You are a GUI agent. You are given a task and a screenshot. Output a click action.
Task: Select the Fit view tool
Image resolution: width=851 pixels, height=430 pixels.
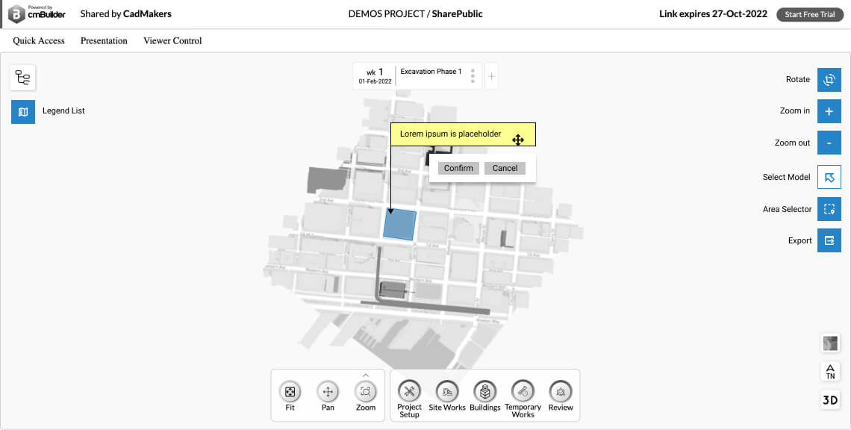290,393
